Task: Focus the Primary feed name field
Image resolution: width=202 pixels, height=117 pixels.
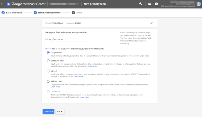Action: pyautogui.click(x=67, y=40)
